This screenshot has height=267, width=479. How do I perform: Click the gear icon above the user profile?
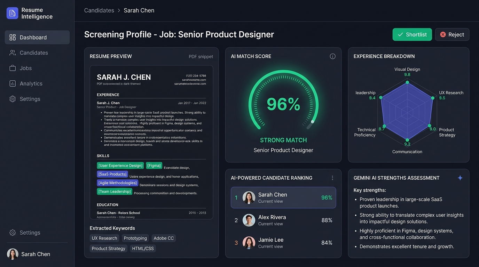(13, 233)
